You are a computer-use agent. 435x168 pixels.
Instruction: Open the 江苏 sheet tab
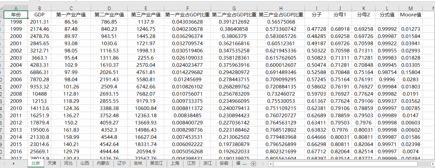tap(191, 163)
